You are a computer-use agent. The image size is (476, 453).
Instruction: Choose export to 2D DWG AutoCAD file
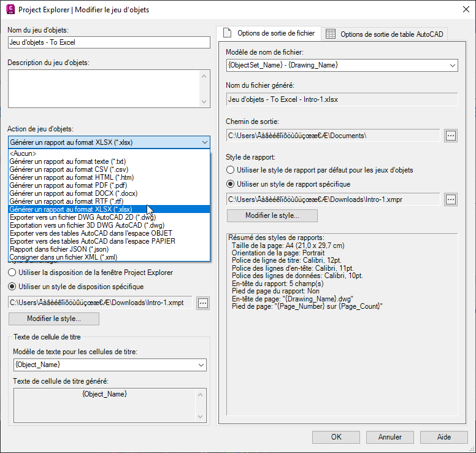tap(109, 217)
